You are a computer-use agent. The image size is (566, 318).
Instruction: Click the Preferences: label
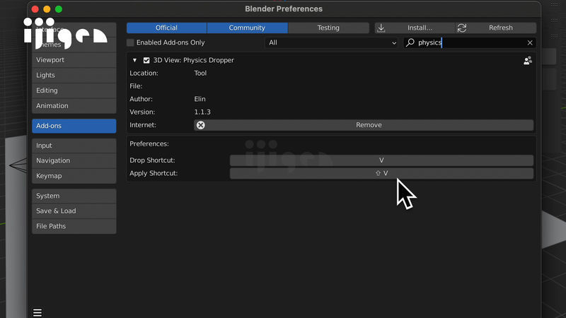pos(149,144)
